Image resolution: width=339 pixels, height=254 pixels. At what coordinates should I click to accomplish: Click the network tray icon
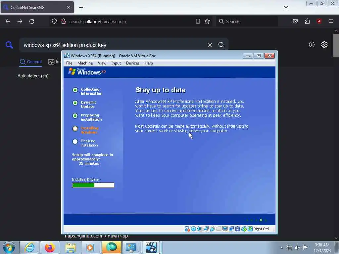[x=289, y=248]
